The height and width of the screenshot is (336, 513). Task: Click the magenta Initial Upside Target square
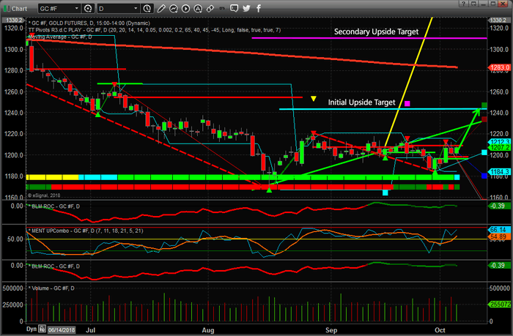(407, 104)
